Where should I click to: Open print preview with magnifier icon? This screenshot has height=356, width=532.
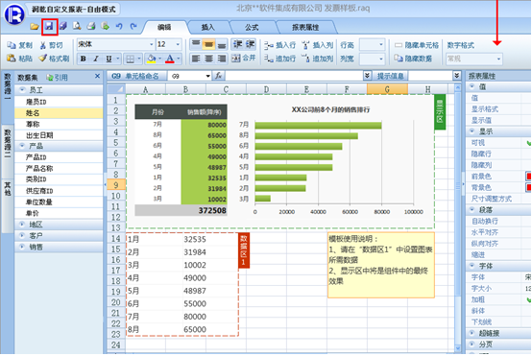(x=77, y=26)
